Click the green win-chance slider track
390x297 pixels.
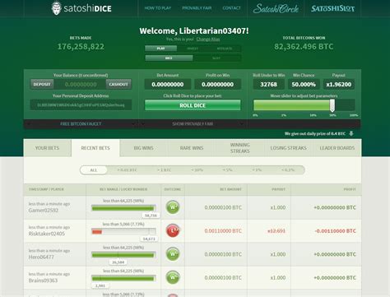(291, 105)
